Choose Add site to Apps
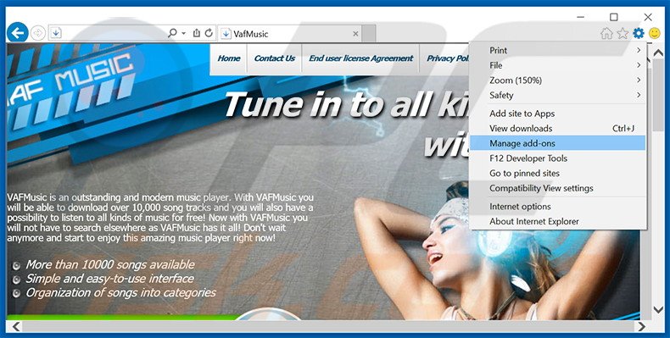The image size is (670, 338). tap(558, 114)
